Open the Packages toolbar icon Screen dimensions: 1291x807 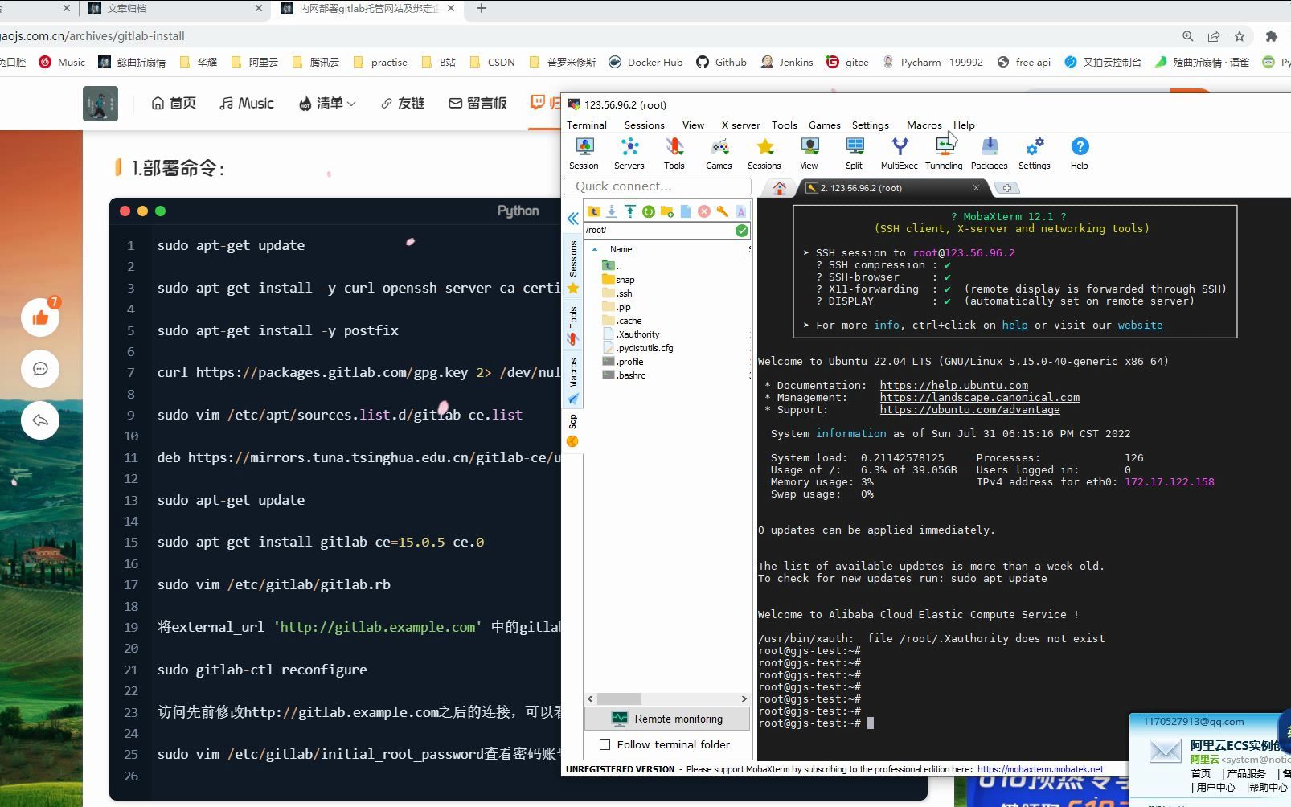pyautogui.click(x=989, y=153)
